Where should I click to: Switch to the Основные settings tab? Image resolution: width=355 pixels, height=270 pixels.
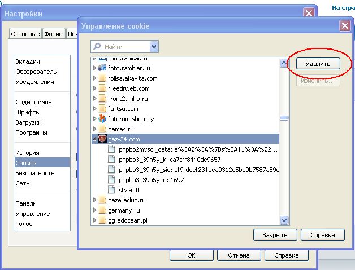[26, 34]
